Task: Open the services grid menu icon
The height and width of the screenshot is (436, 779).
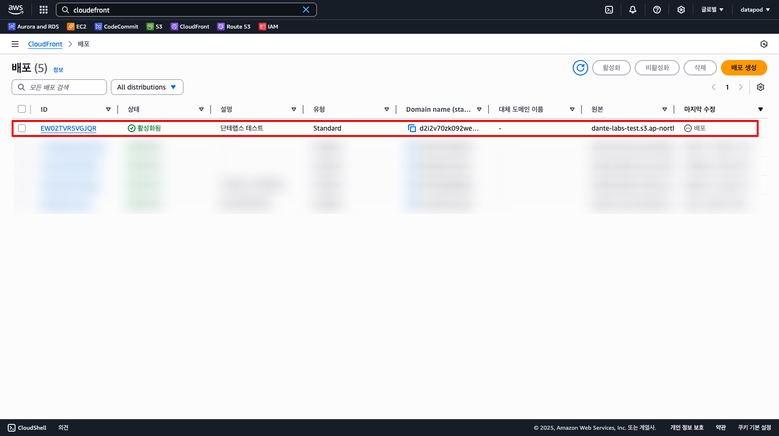Action: point(44,10)
